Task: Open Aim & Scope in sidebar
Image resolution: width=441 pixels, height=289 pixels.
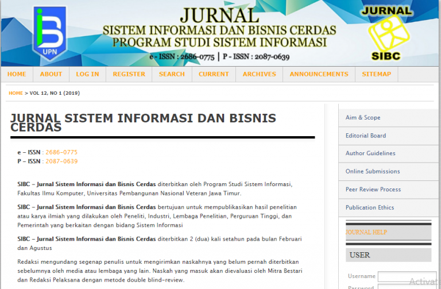Action: tap(363, 118)
